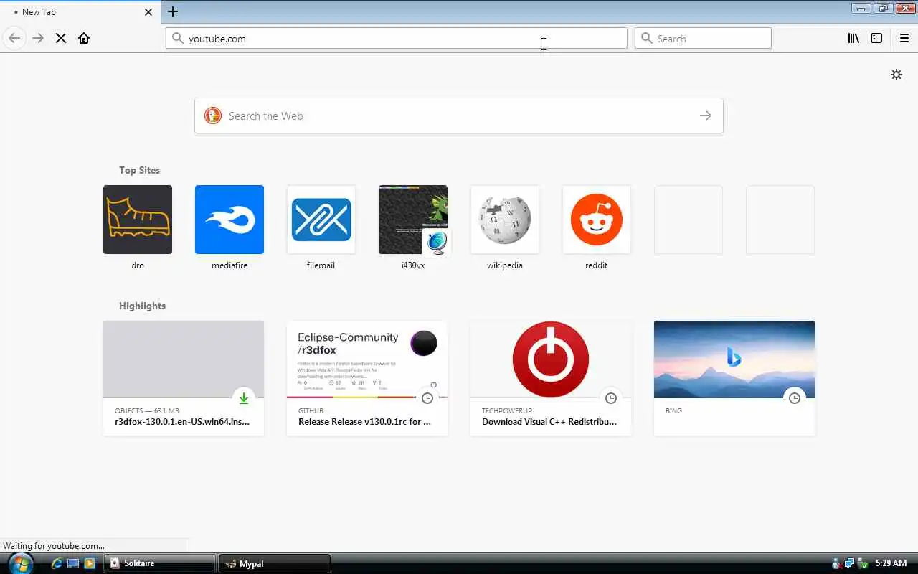Click the toolbar Search box

pyautogui.click(x=703, y=39)
